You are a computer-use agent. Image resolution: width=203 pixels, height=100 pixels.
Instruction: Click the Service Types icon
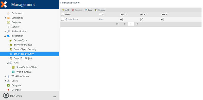point(11,40)
